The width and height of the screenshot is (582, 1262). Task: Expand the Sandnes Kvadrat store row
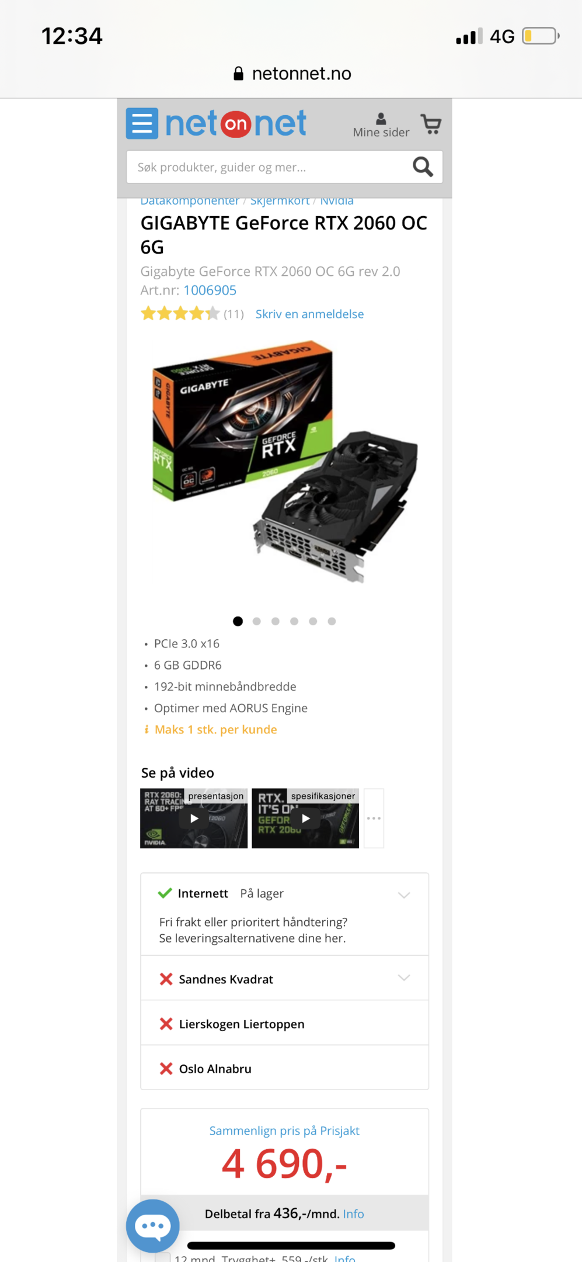tap(285, 979)
